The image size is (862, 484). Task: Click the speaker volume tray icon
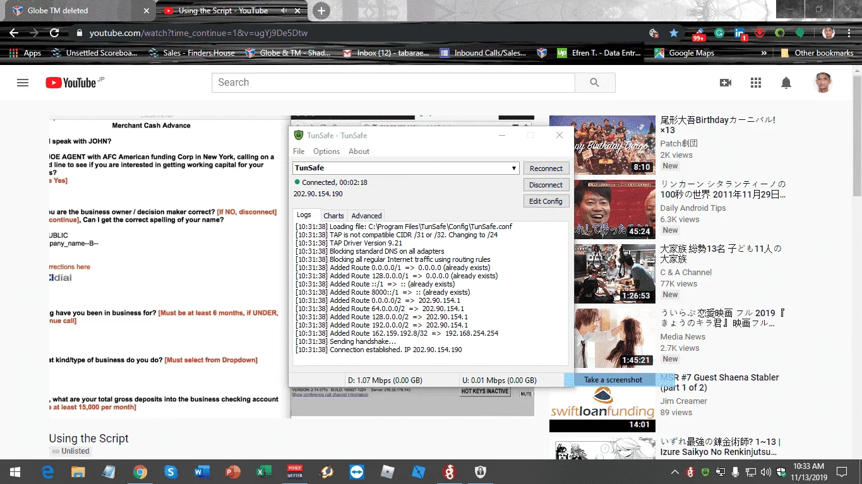[x=766, y=472]
